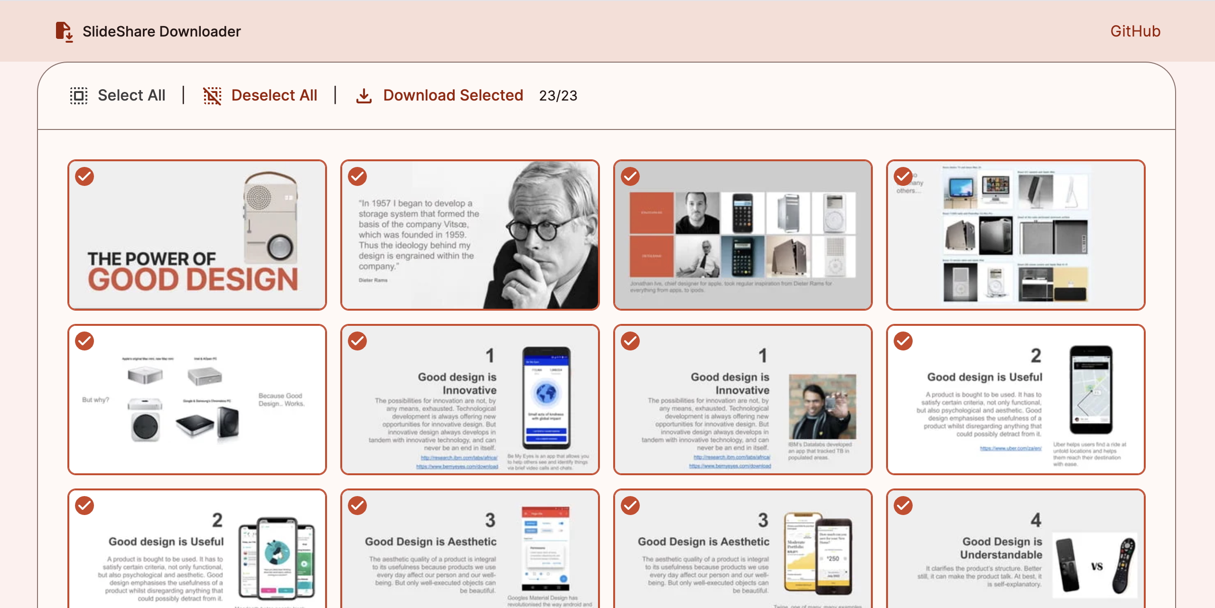Screen dimensions: 1215x608
Task: Click the 23/23 selected slides counter
Action: pyautogui.click(x=558, y=96)
